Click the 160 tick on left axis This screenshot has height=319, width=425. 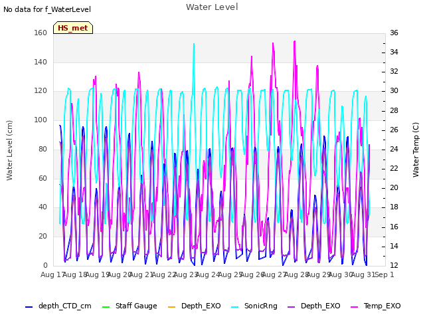tap(41, 33)
